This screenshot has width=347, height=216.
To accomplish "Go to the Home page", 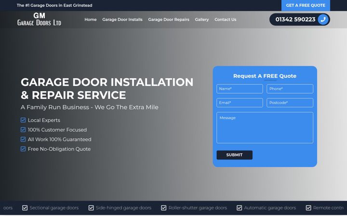I will pos(91,20).
